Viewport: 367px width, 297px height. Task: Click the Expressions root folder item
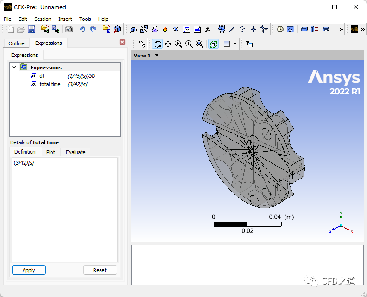click(46, 68)
